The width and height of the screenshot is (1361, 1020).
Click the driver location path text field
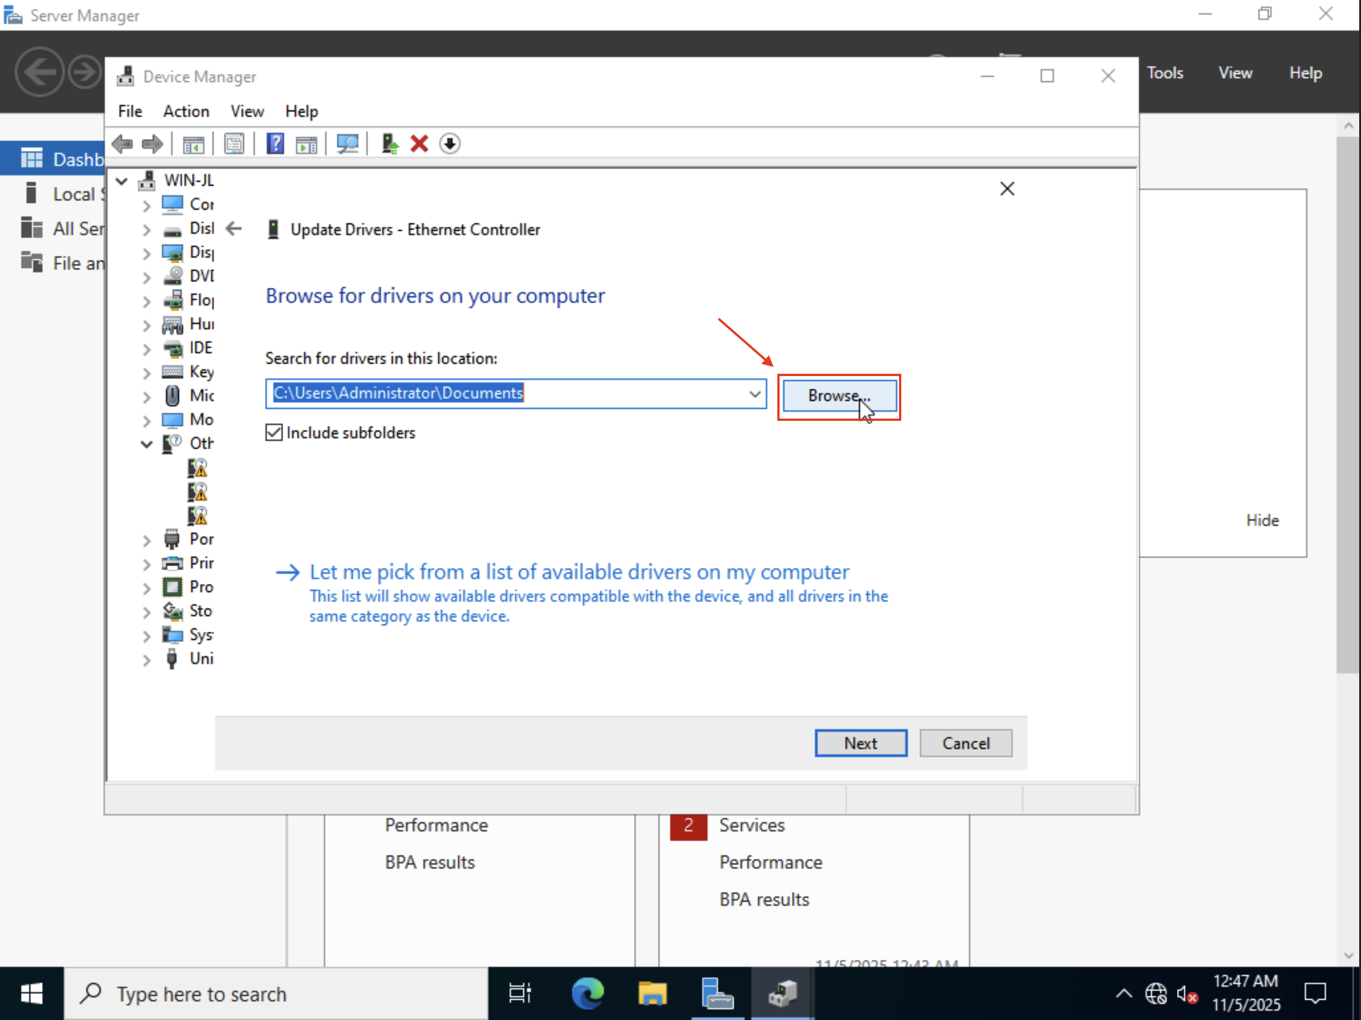coord(504,394)
